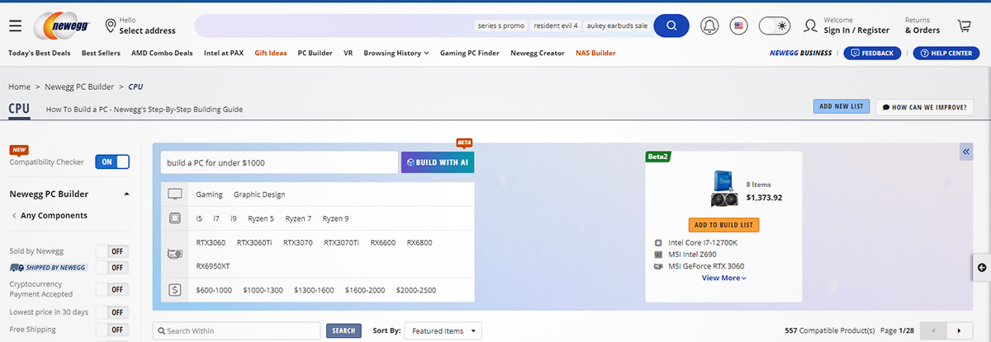Open step-by-step building guide link

[x=145, y=109]
